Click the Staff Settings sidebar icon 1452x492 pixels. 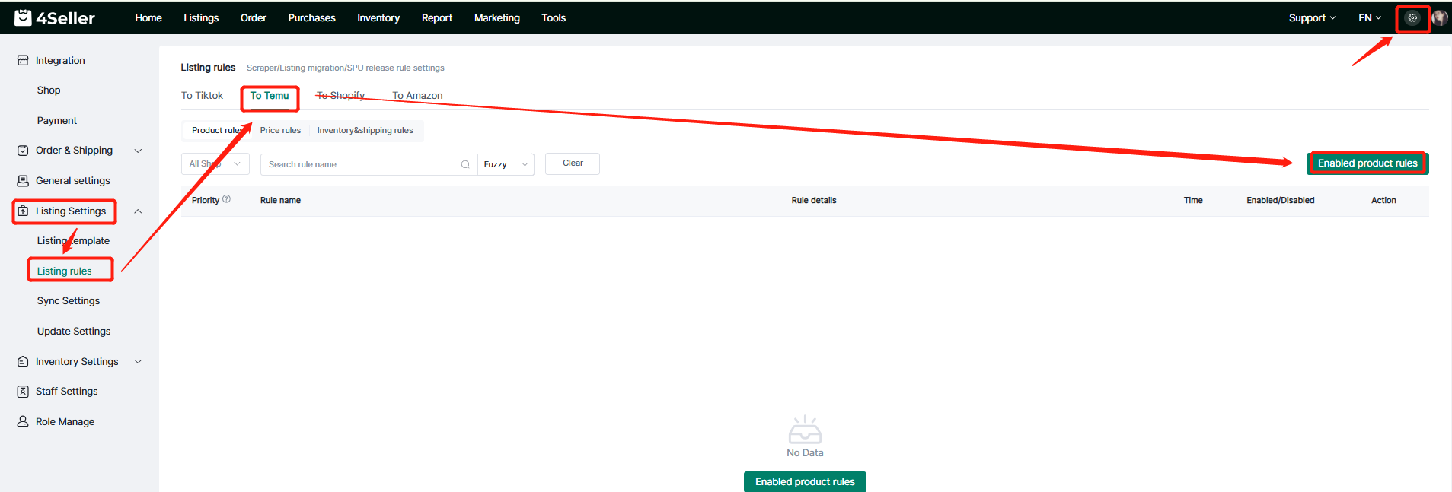23,391
